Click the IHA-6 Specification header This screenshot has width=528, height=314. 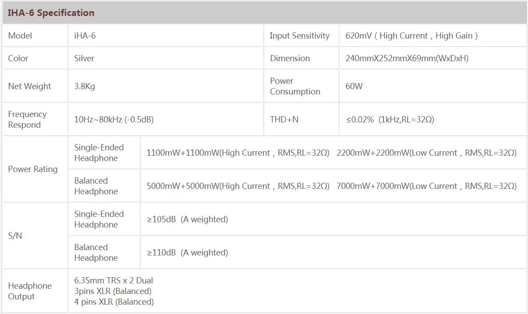coord(51,13)
